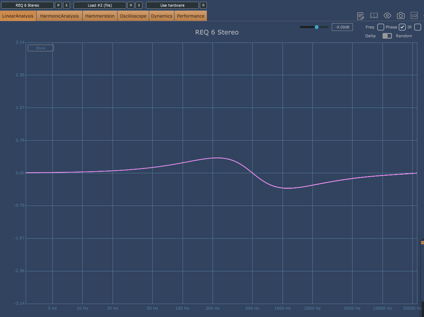The width and height of the screenshot is (424, 317).
Task: Open the Use hardware selector
Action: point(172,5)
